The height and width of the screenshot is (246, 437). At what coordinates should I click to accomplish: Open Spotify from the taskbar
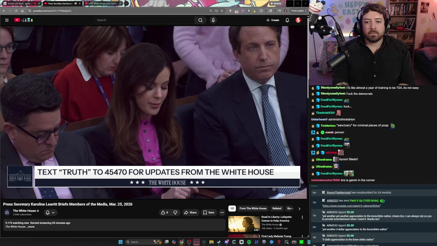(x=249, y=242)
